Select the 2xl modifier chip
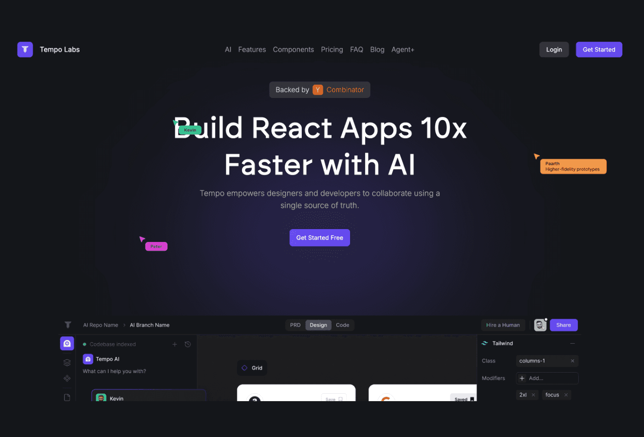Image resolution: width=644 pixels, height=437 pixels. (527, 395)
